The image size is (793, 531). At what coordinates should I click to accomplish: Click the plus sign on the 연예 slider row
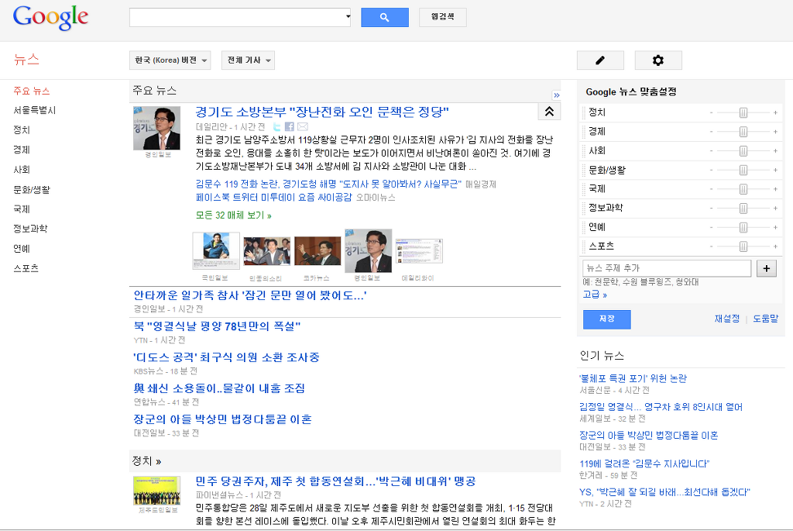pos(774,227)
